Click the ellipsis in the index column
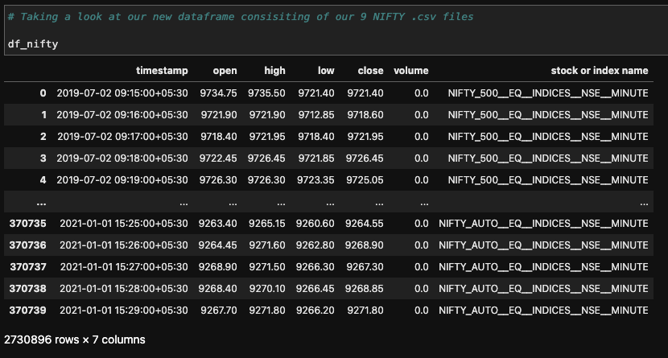The height and width of the screenshot is (358, 668). 40,203
